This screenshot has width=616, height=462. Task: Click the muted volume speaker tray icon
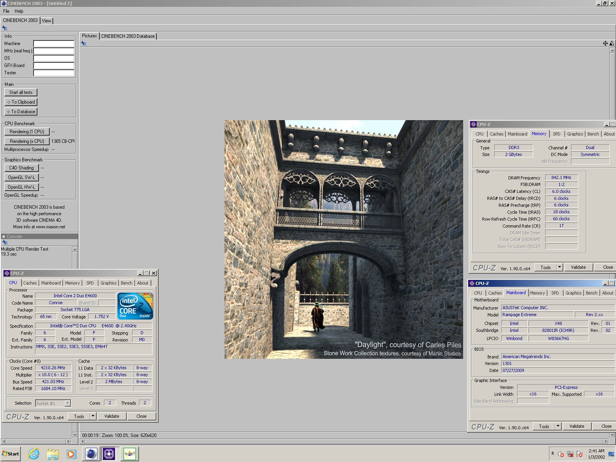point(561,454)
